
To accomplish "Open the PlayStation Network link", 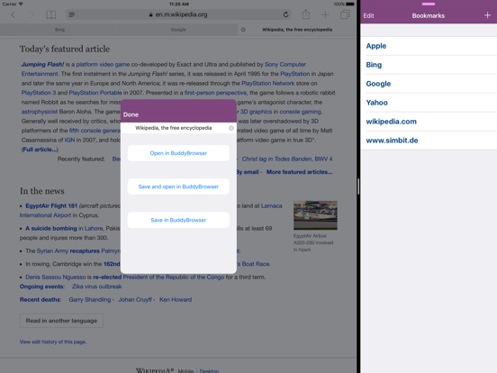I will (267, 84).
